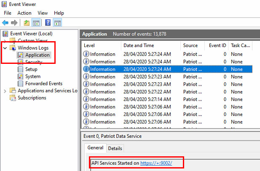Select Event Viewer (Local) root node
This screenshot has height=171, width=260.
click(x=31, y=34)
